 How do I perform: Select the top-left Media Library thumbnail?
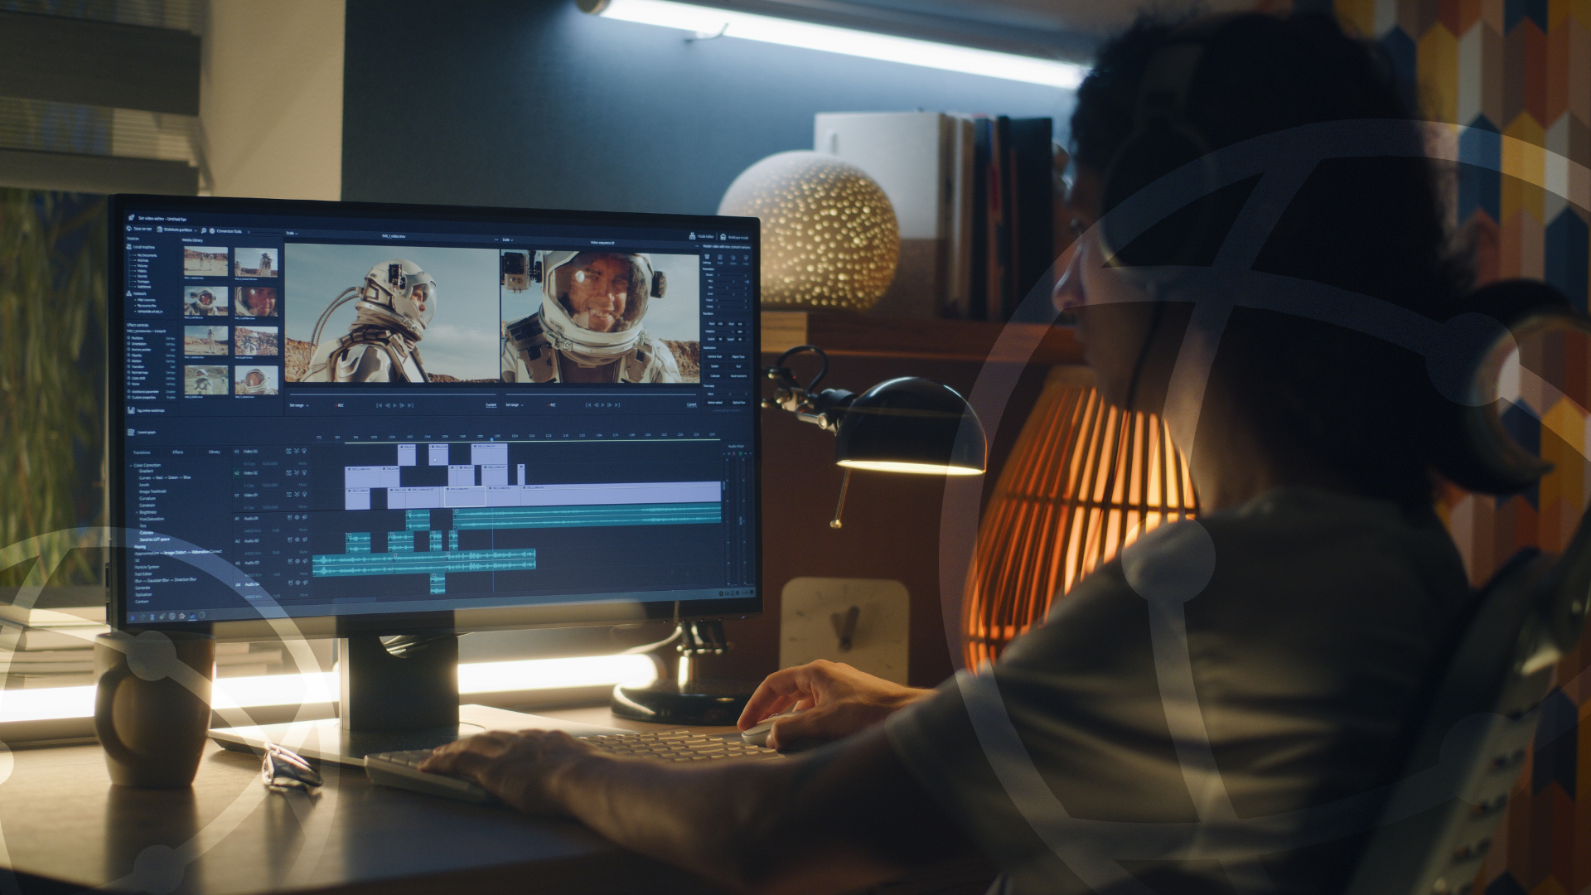click(x=206, y=261)
